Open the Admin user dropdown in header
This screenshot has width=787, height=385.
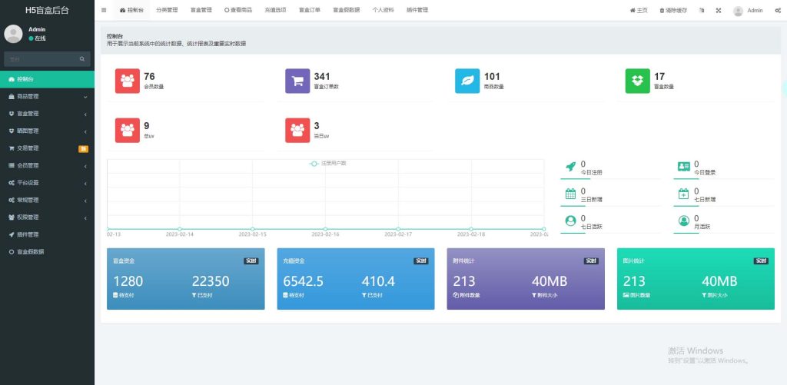[x=748, y=11]
